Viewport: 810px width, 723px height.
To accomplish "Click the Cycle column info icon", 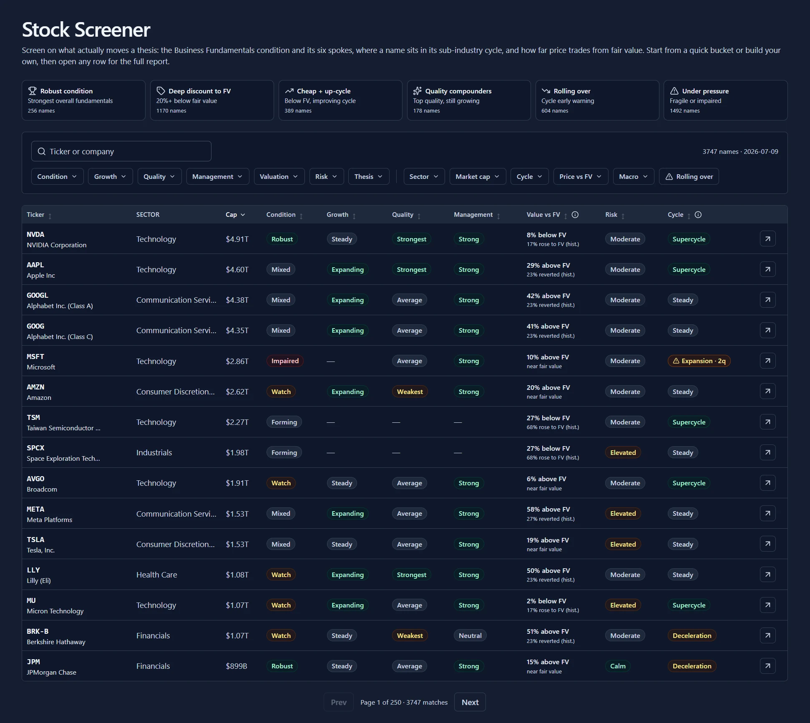I will pos(698,215).
